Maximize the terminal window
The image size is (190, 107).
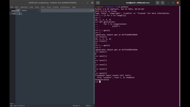(x=173, y=3)
